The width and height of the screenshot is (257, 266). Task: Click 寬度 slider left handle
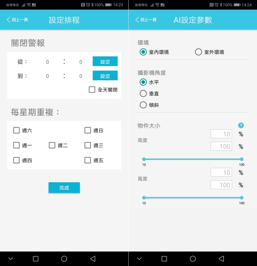pos(144,198)
